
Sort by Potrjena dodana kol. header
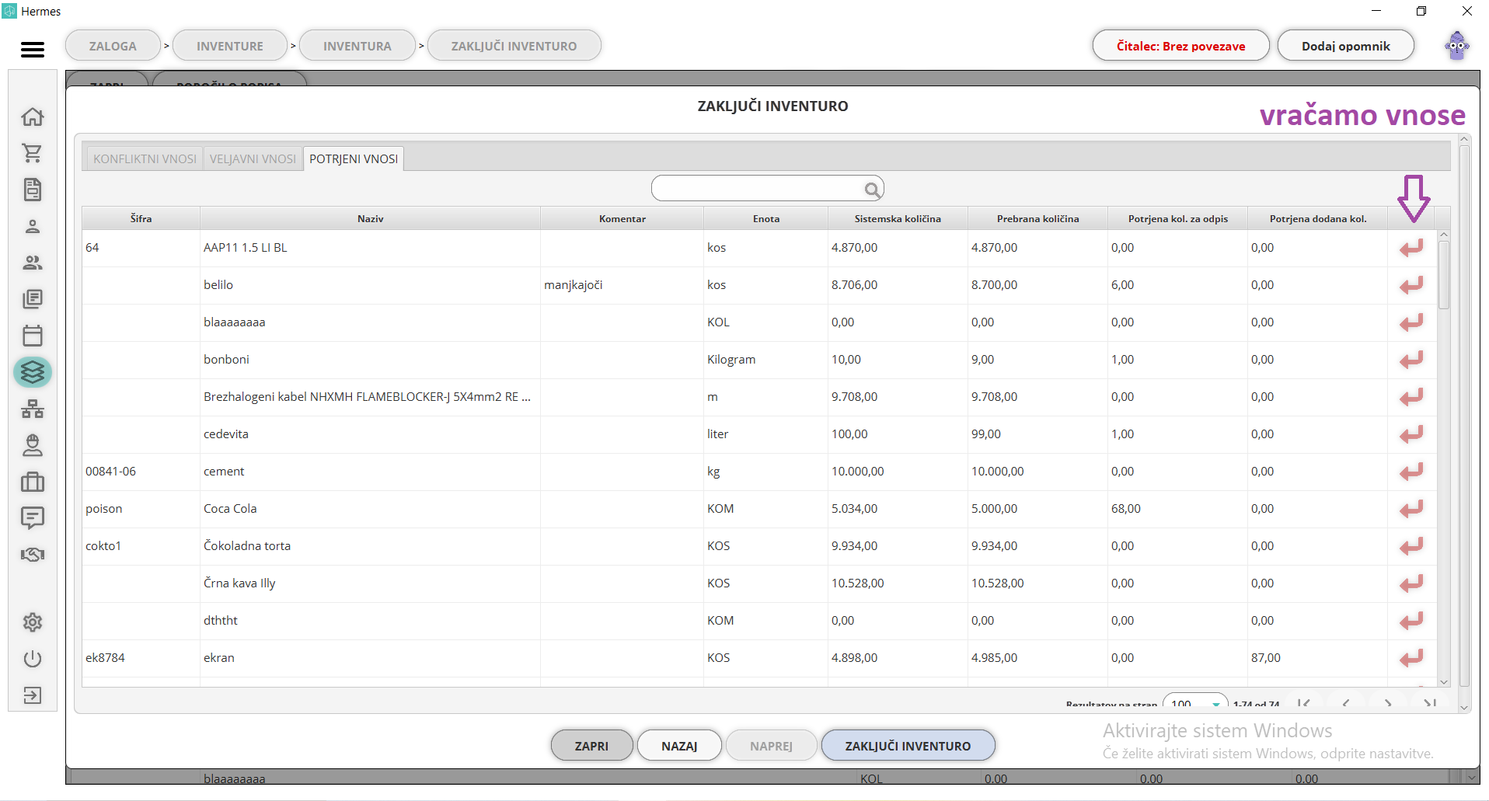pos(1317,218)
